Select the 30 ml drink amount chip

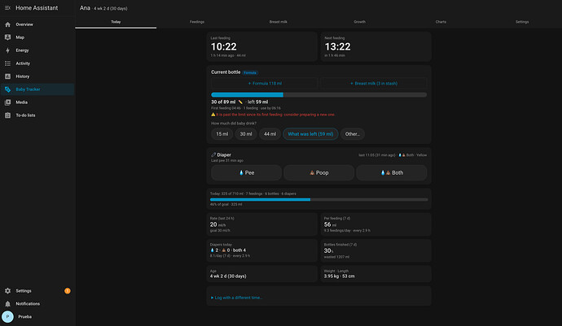(x=246, y=134)
